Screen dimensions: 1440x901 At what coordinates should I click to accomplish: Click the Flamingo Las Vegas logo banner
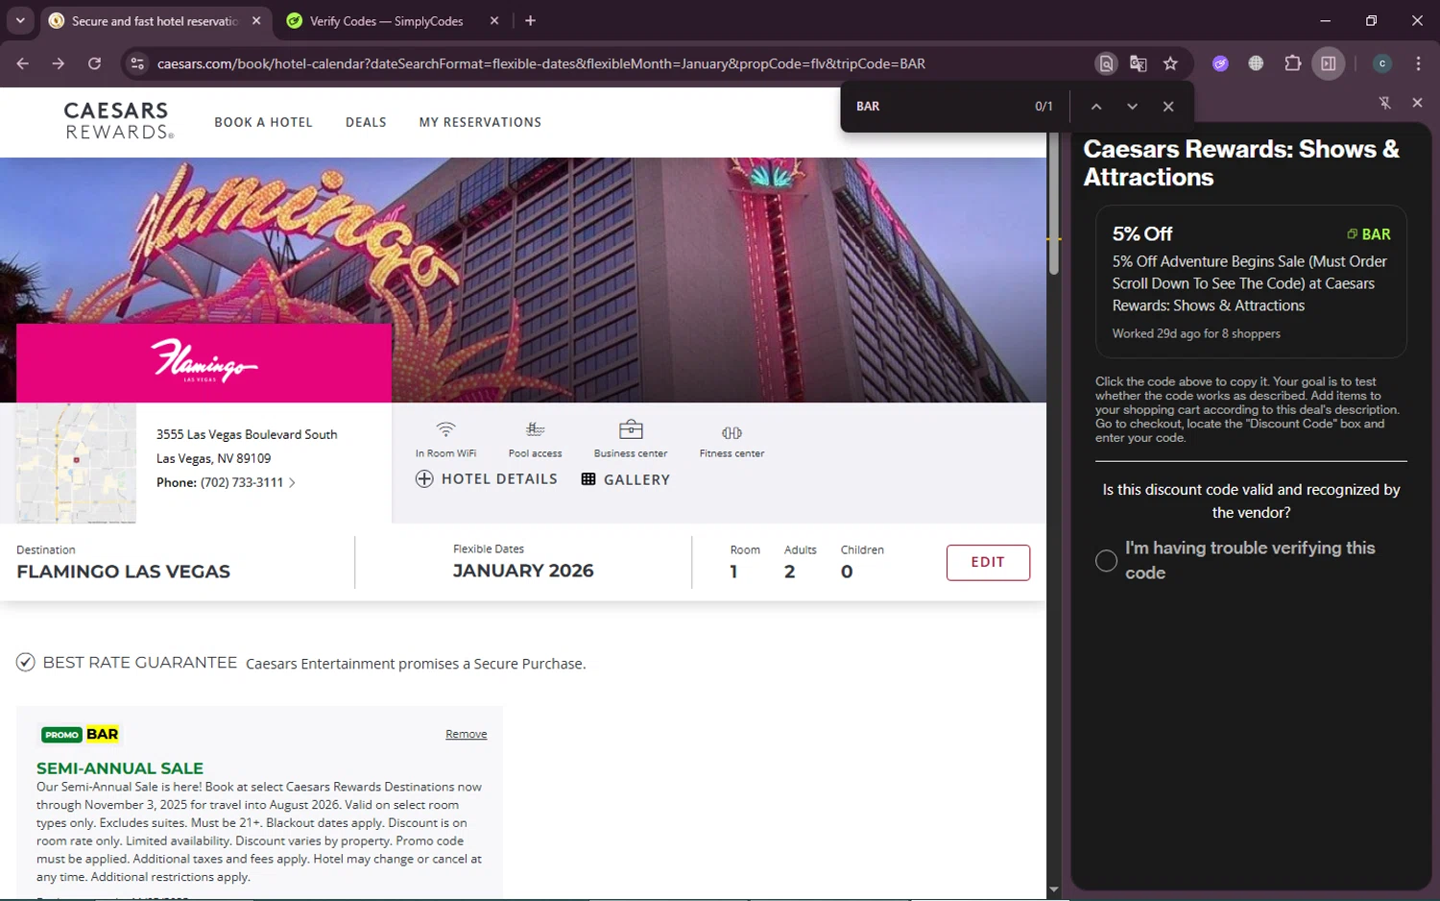[x=204, y=362]
